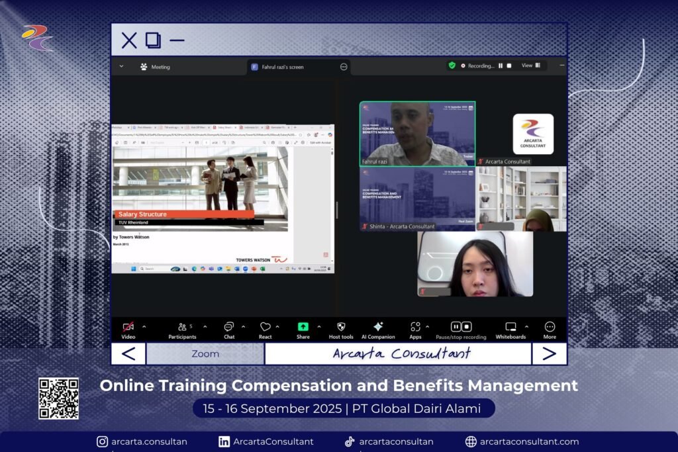Stop the recording from the top bar

509,66
